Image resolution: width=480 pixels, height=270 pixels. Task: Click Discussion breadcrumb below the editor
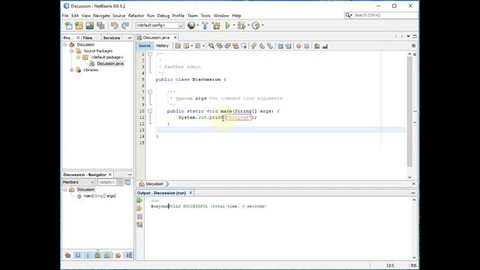(x=154, y=184)
